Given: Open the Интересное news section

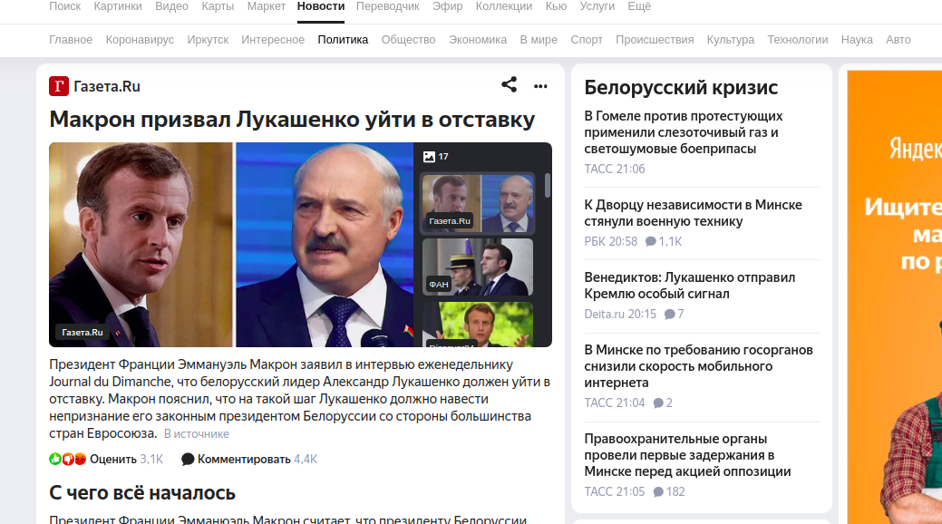Looking at the screenshot, I should click(273, 40).
